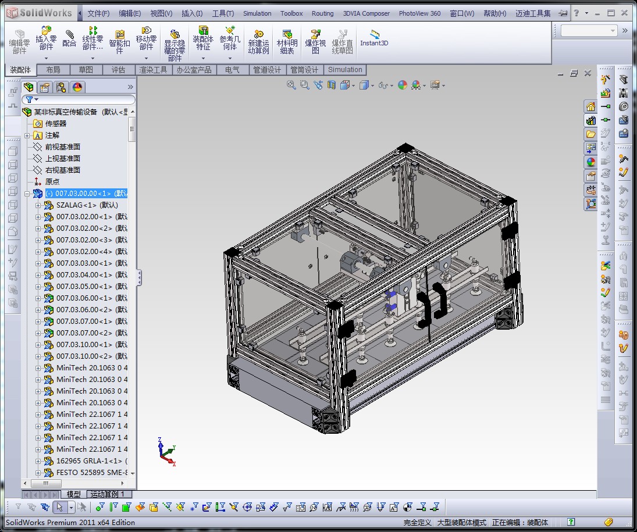Click 大型装配体模式 in status bar

click(x=461, y=522)
